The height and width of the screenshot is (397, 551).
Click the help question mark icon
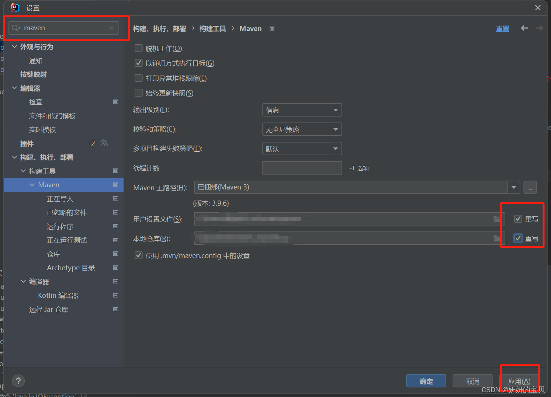click(x=18, y=381)
